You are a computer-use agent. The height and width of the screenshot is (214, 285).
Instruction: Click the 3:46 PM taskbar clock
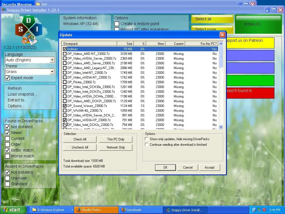275,210
